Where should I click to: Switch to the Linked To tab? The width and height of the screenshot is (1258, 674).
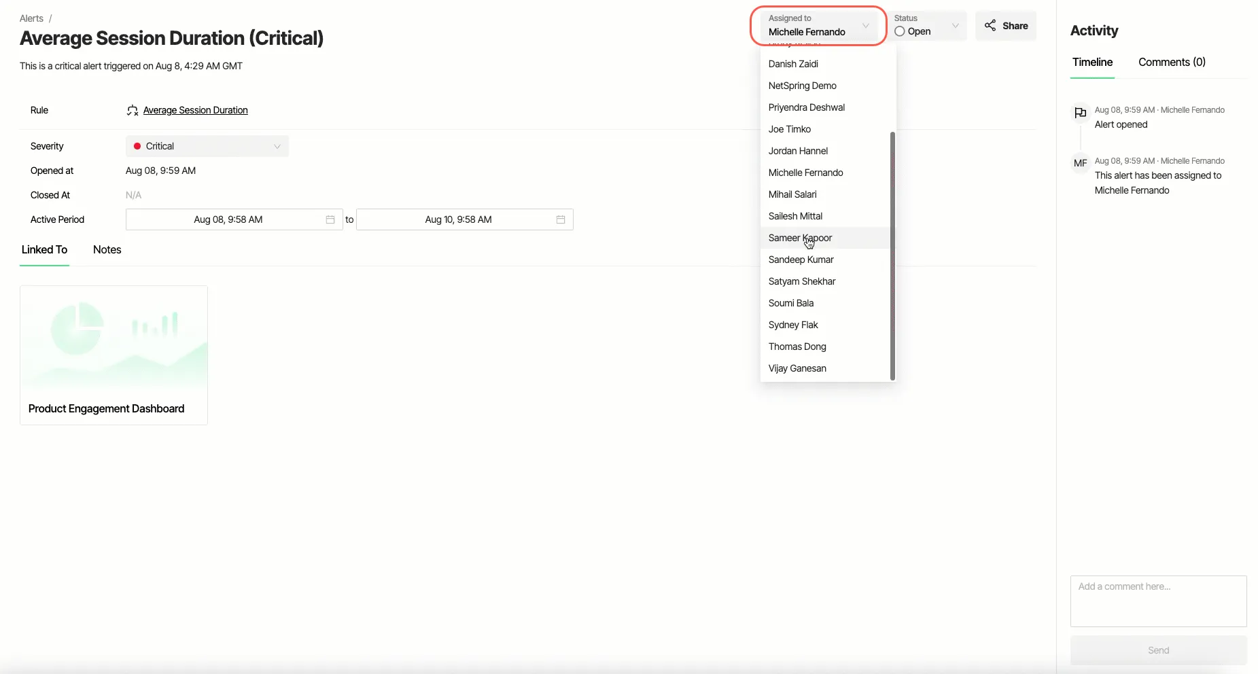click(x=44, y=250)
